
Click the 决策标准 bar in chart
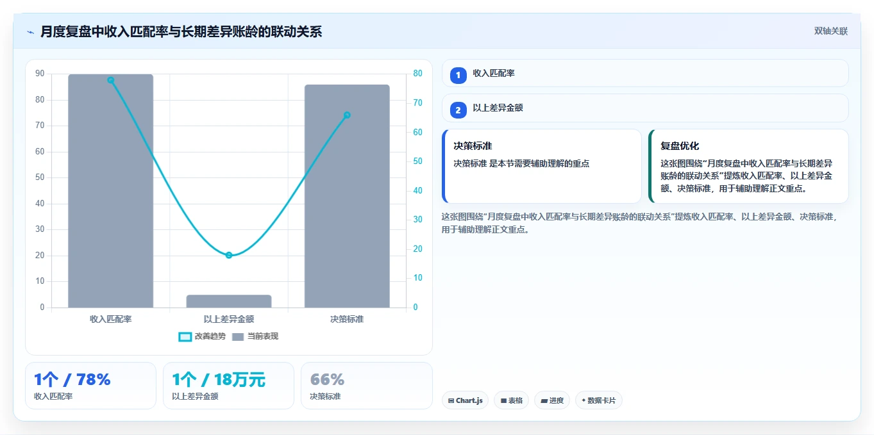click(347, 196)
